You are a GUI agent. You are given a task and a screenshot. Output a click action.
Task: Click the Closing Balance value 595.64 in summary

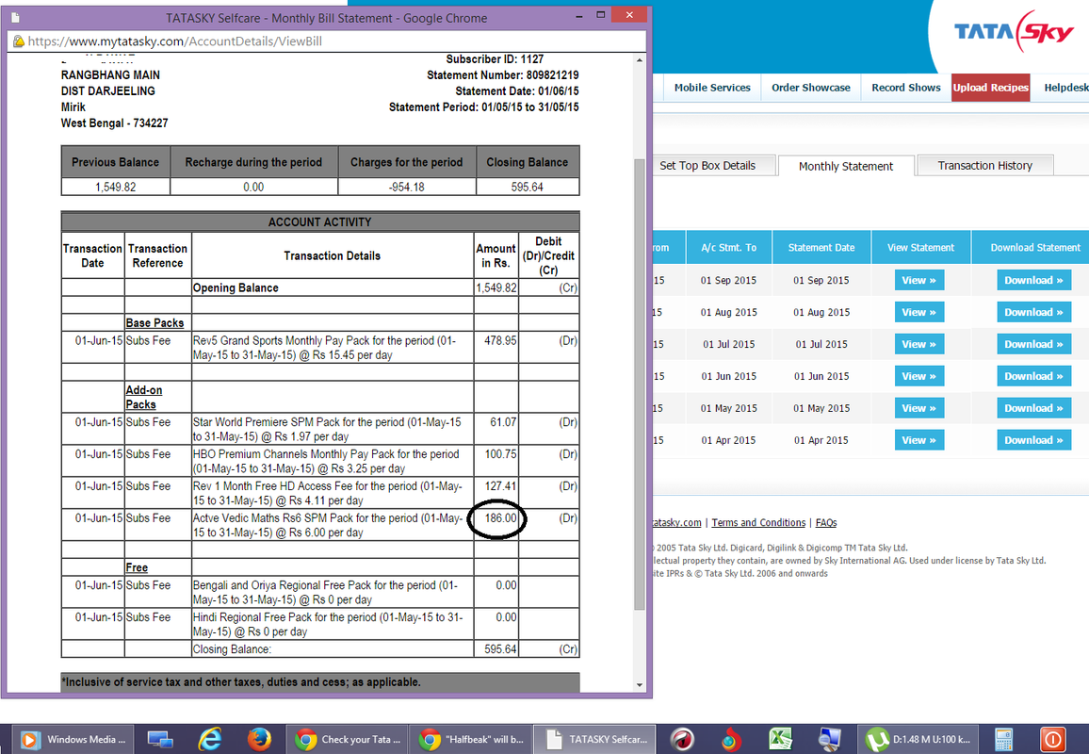point(528,187)
